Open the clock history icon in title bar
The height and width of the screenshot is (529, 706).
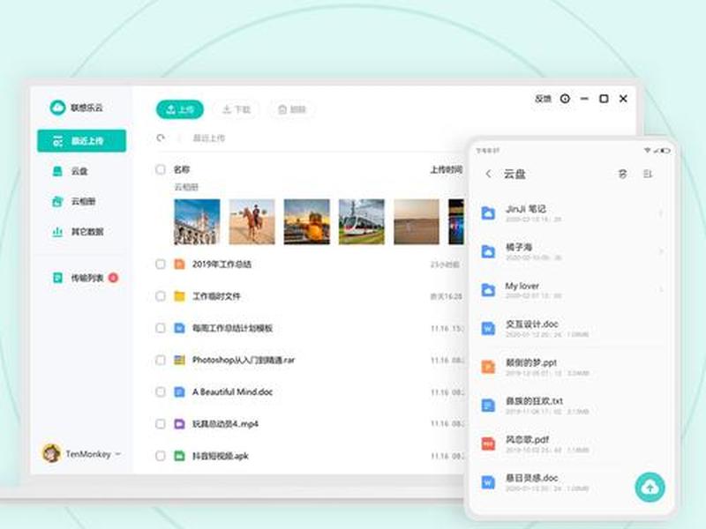[565, 99]
